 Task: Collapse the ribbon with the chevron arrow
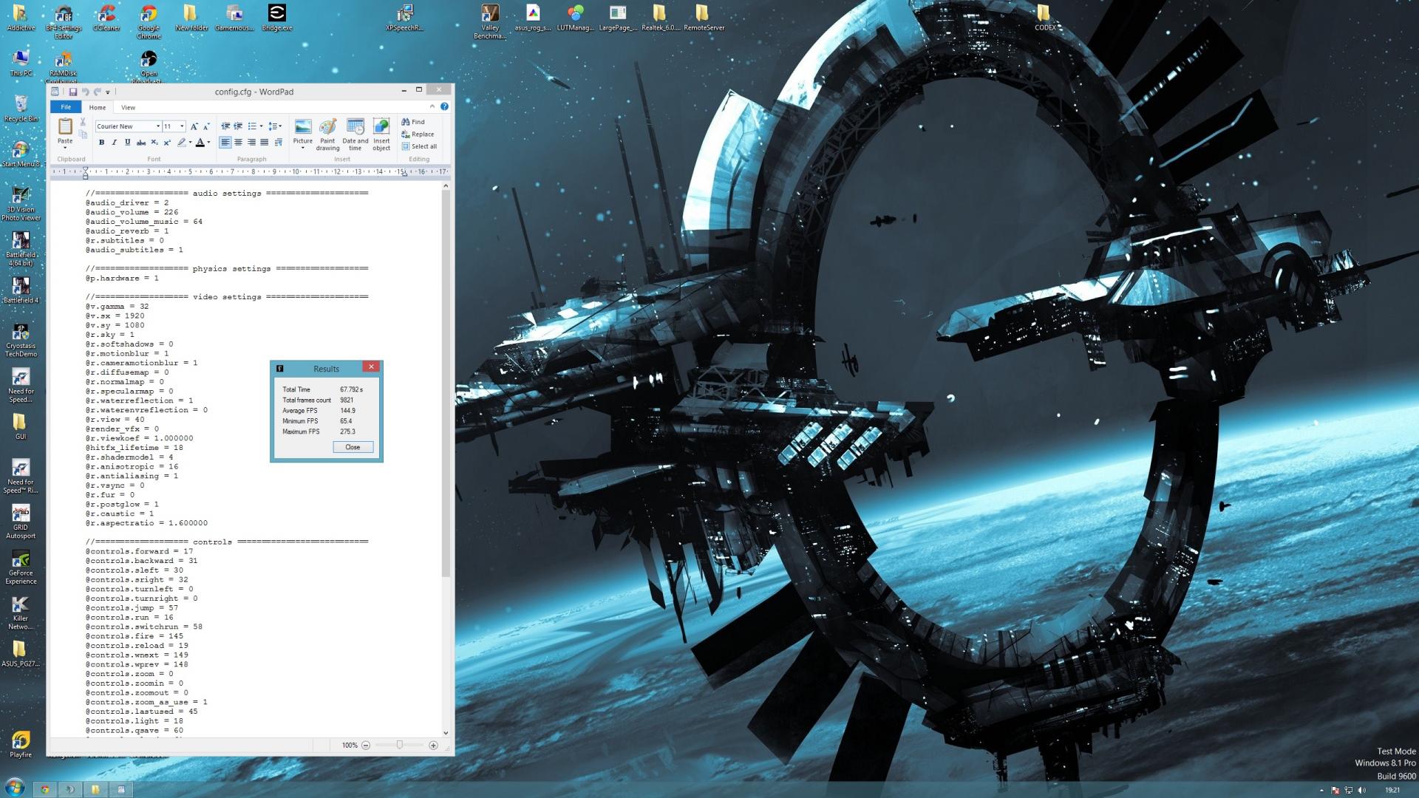[x=434, y=106]
